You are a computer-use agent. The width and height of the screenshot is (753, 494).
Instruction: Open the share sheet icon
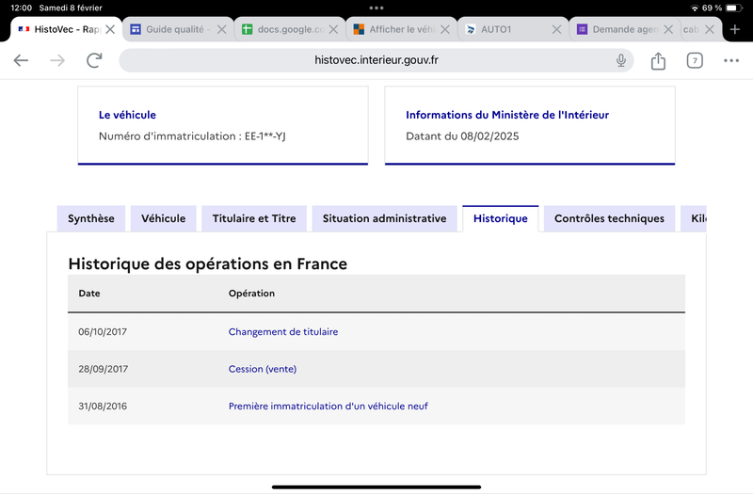[658, 60]
